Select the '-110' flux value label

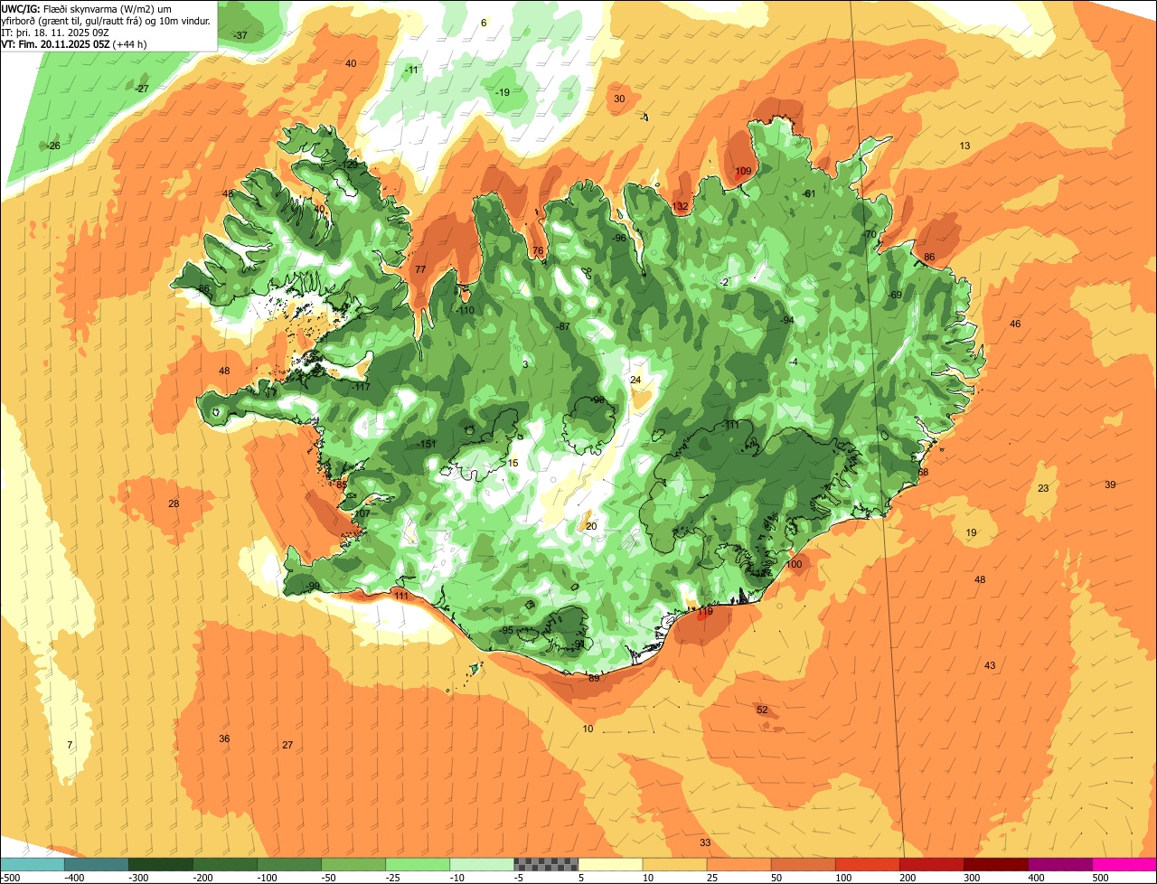coord(465,311)
